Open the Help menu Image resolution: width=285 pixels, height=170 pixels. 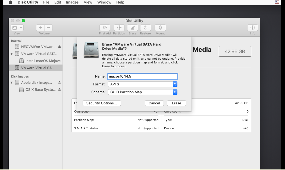click(x=120, y=2)
